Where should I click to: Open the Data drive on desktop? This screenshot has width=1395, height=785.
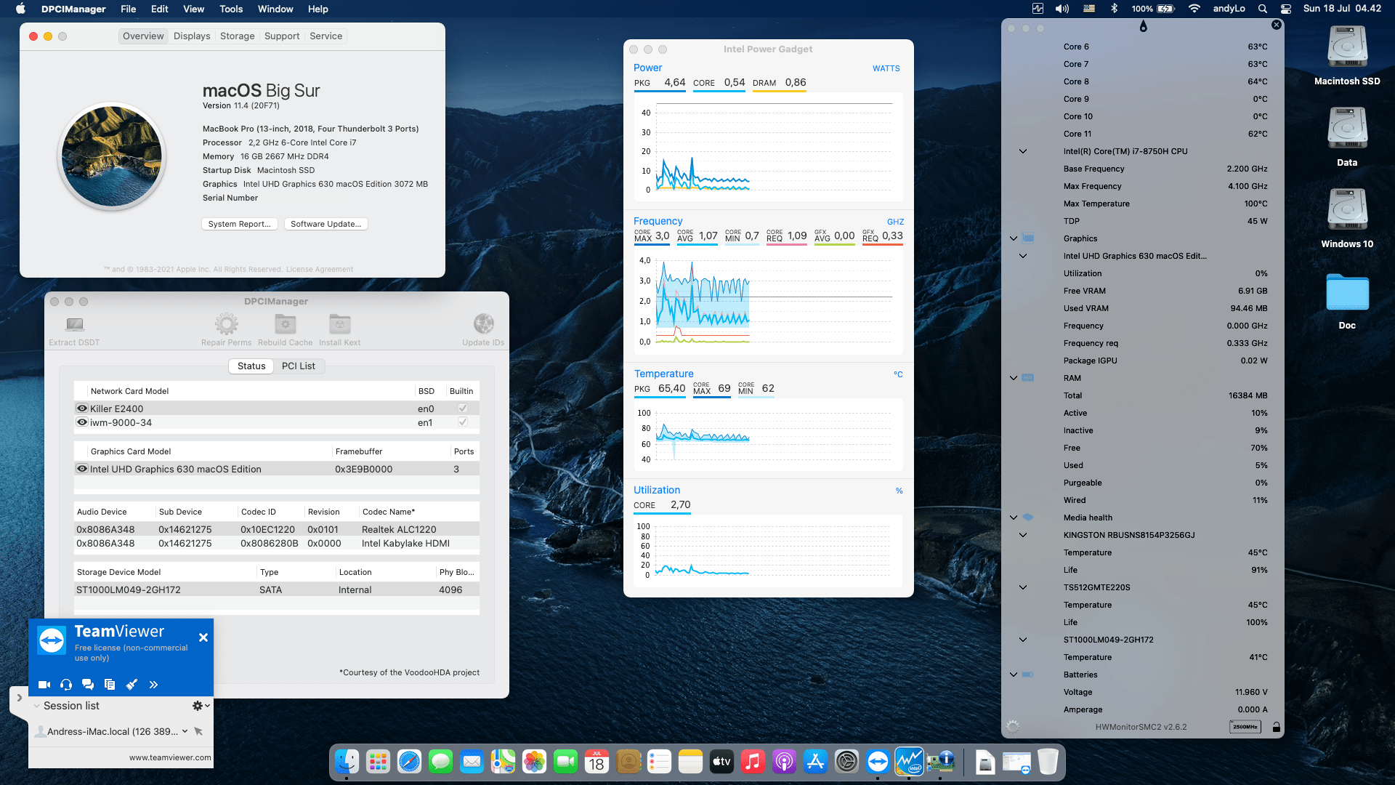pyautogui.click(x=1347, y=137)
